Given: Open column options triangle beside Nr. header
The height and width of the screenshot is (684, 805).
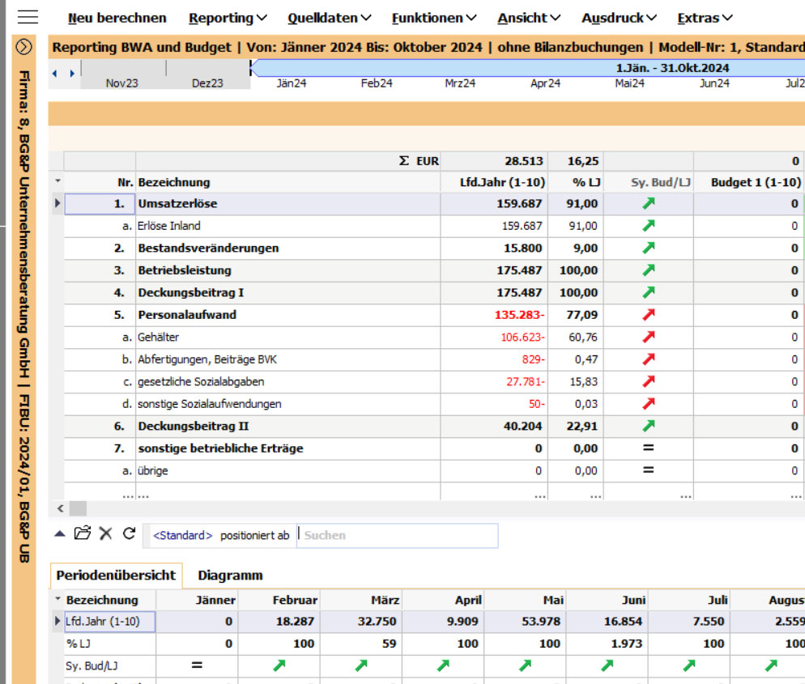Looking at the screenshot, I should click(x=57, y=182).
